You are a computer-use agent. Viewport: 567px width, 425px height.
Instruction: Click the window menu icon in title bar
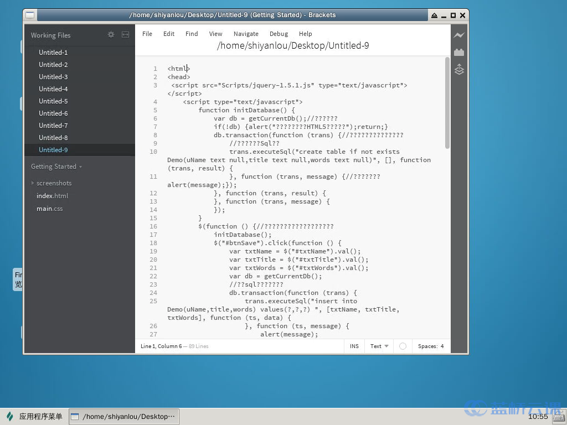coord(30,15)
